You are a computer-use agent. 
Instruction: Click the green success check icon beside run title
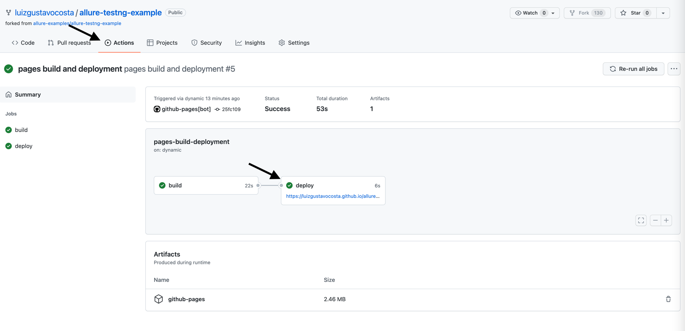click(8, 69)
